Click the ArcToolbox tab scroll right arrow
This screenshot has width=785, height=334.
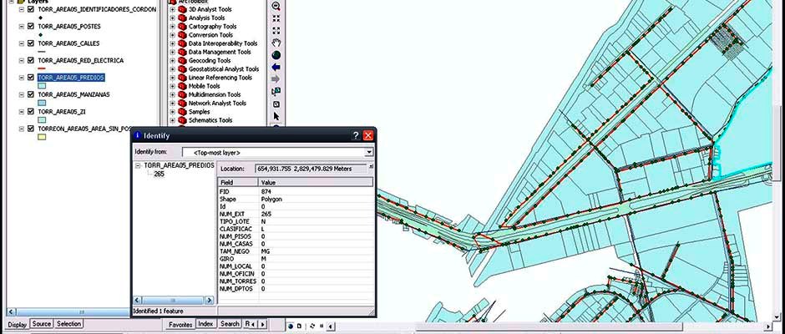click(263, 325)
